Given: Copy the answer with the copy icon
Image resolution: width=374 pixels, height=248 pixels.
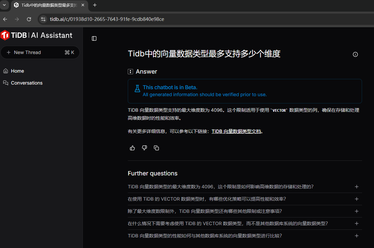Looking at the screenshot, I should tap(156, 148).
